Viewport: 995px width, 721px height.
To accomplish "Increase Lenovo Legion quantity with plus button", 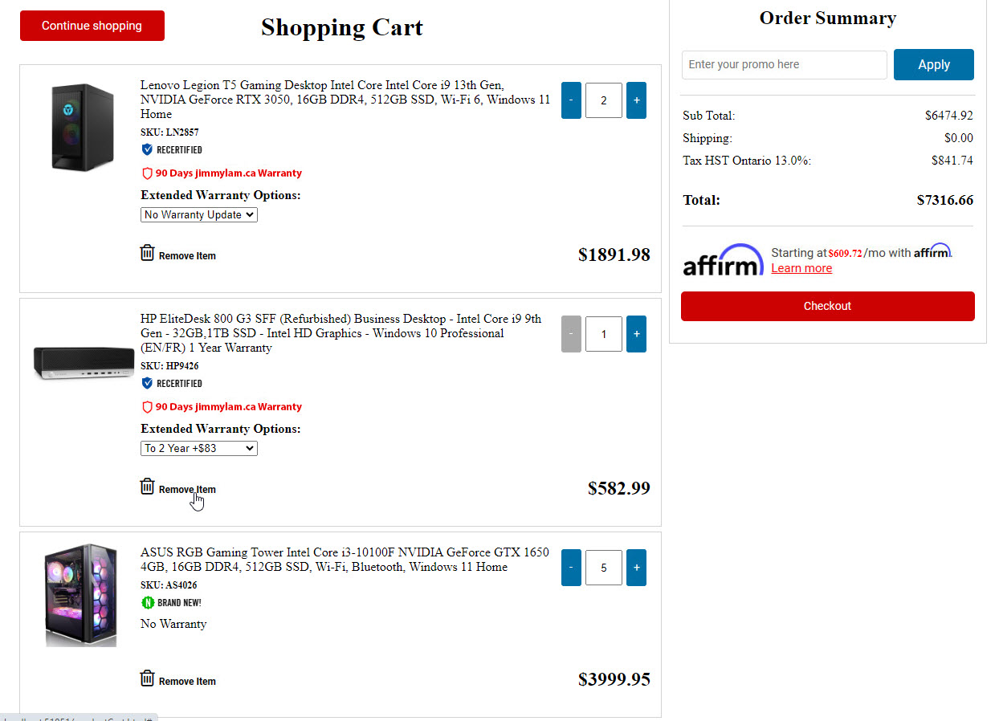I will tap(636, 100).
